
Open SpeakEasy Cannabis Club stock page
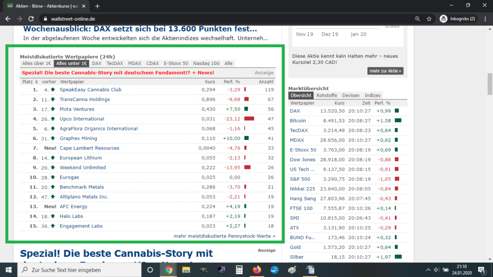tap(91, 89)
